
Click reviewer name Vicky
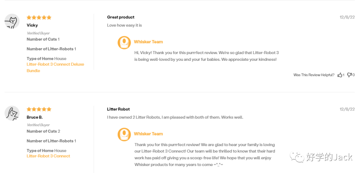tap(32, 25)
